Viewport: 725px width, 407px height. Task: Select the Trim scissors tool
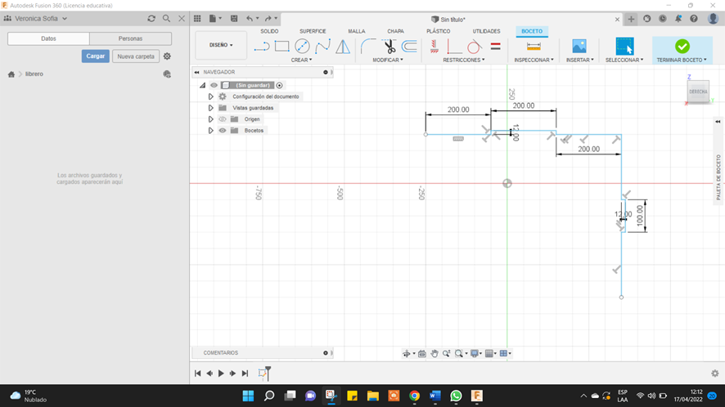click(390, 47)
